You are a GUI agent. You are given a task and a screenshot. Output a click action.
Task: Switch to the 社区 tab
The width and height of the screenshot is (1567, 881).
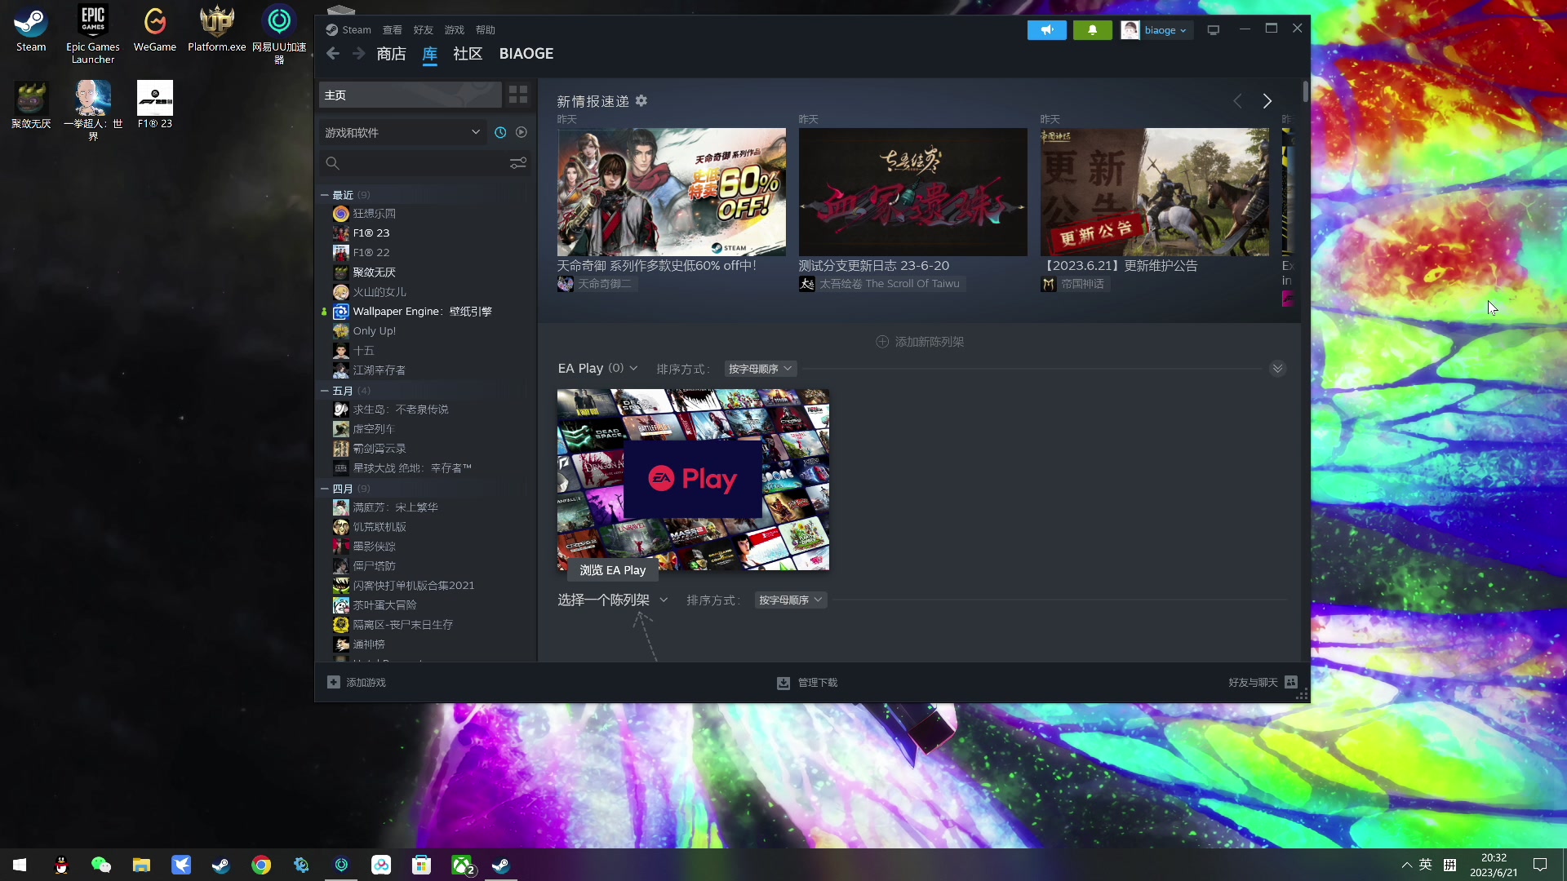click(468, 54)
